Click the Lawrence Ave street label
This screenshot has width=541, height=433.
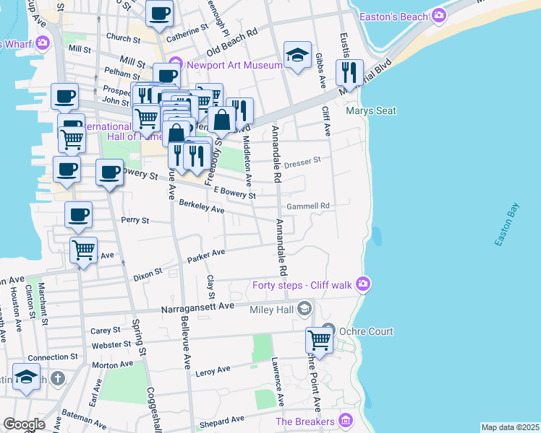pos(278,381)
